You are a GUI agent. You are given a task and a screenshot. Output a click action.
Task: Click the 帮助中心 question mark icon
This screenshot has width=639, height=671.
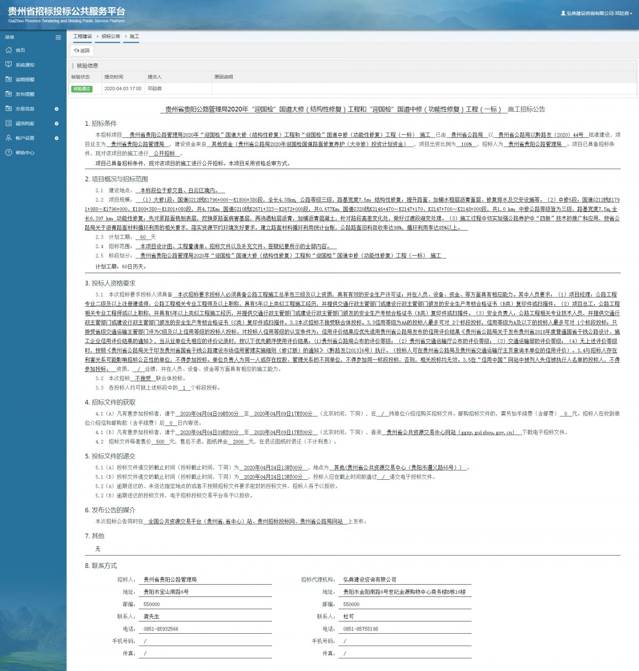[9, 153]
